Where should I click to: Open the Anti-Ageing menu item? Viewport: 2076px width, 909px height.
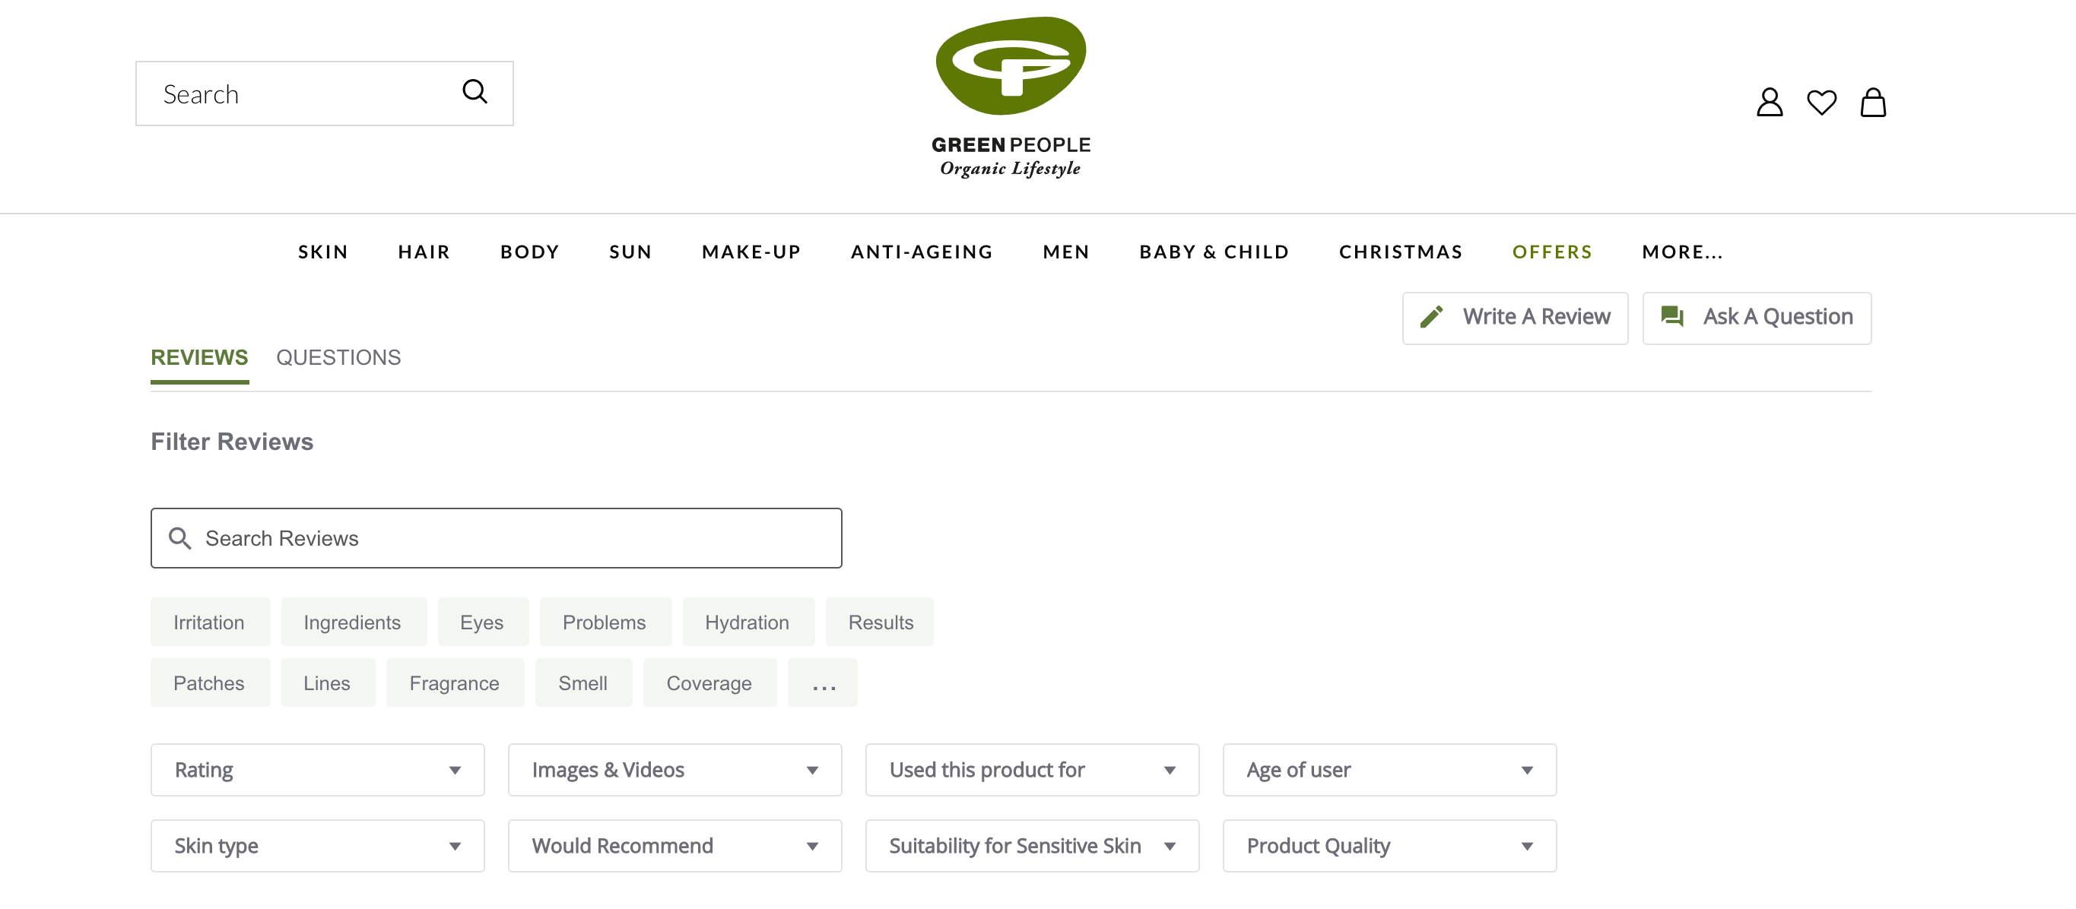coord(921,252)
